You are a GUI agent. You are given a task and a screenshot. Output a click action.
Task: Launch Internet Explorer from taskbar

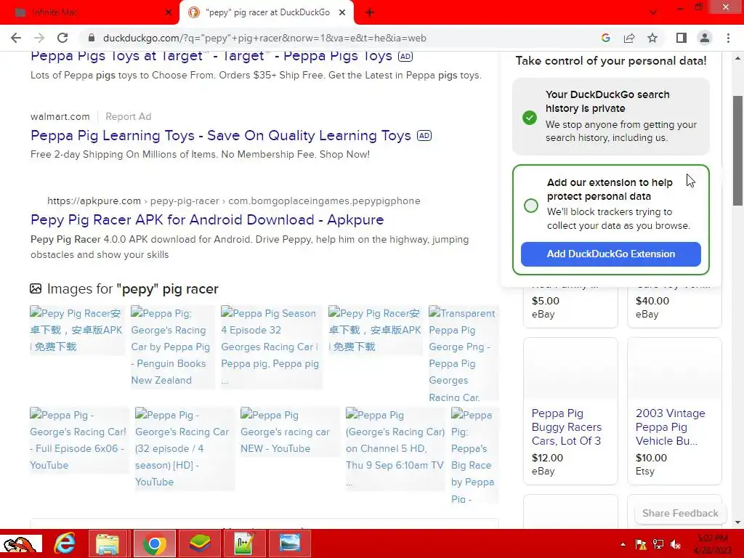(65, 543)
